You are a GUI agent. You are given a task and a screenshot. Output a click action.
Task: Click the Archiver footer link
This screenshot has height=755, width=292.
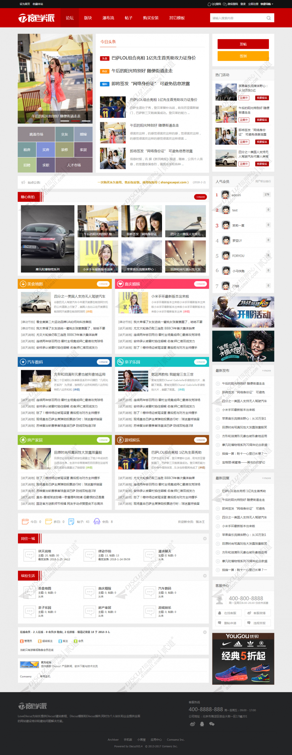click(113, 740)
